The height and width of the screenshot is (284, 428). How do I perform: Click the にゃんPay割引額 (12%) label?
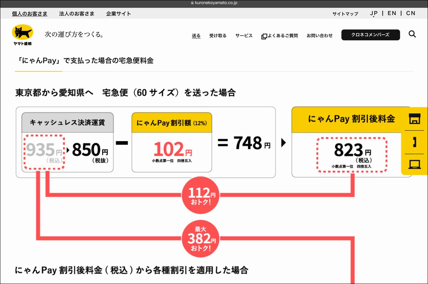(172, 123)
